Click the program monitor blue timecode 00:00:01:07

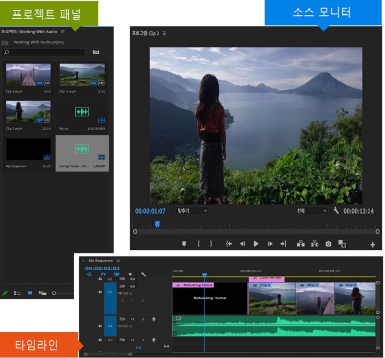coord(150,211)
